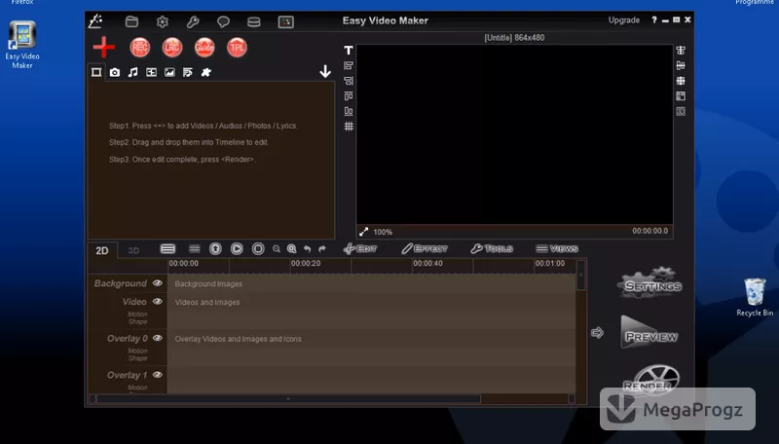Click the red plus add media button
Screen dimensions: 779x444
pyautogui.click(x=104, y=47)
